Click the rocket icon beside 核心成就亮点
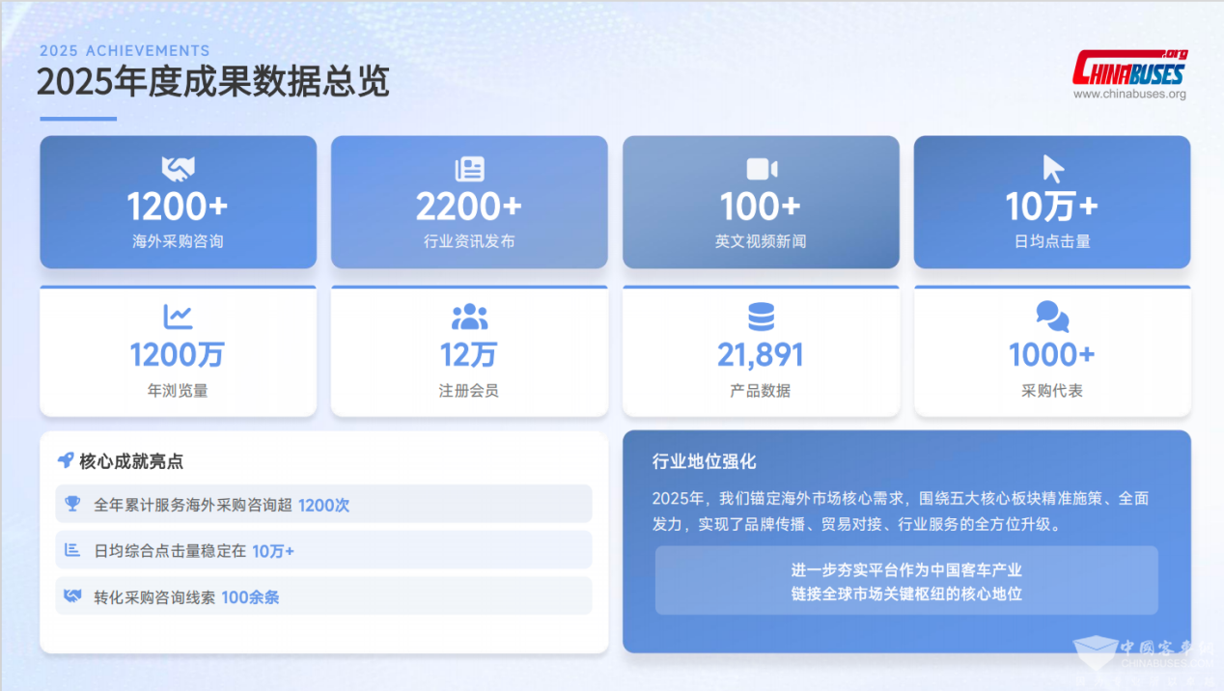Image resolution: width=1224 pixels, height=691 pixels. [66, 460]
